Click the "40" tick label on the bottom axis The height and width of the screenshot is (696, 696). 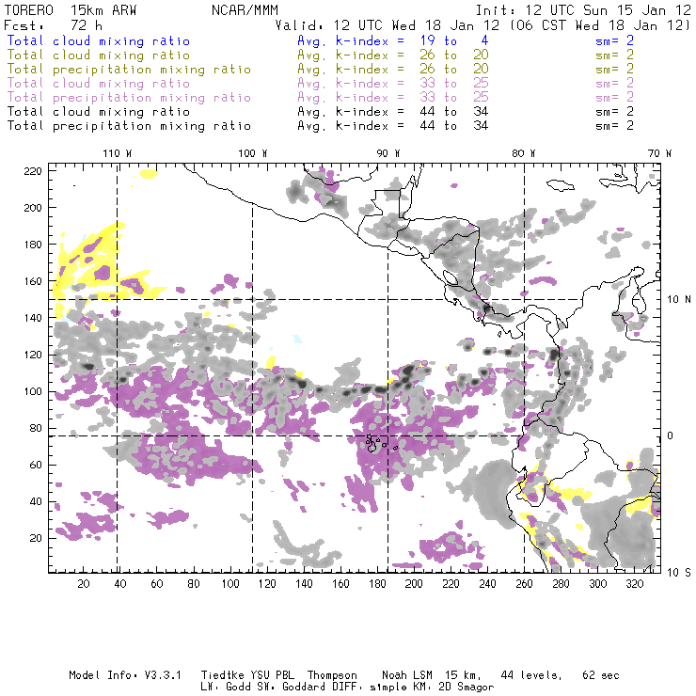(120, 584)
